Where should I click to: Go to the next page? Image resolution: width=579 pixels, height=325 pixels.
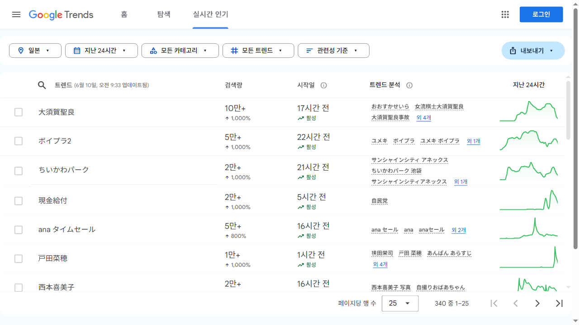coord(537,303)
